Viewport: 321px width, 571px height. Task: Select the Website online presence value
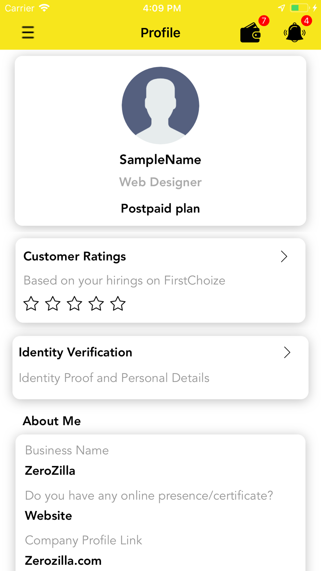pyautogui.click(x=48, y=516)
